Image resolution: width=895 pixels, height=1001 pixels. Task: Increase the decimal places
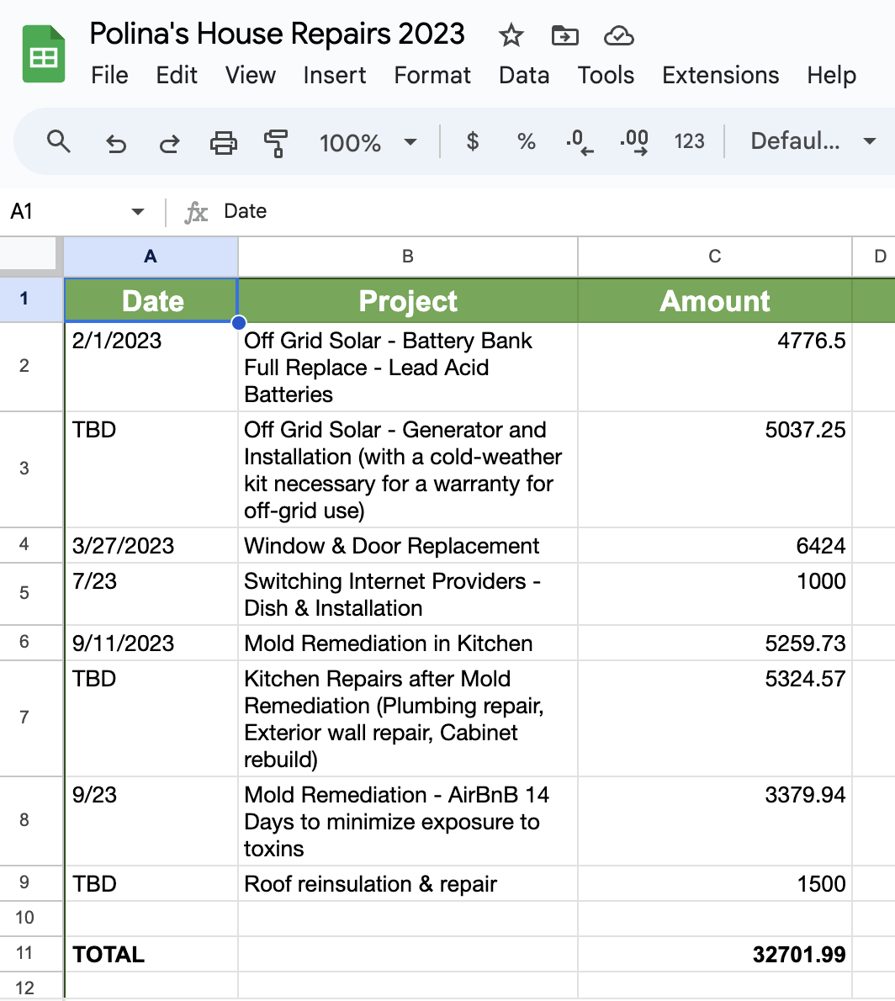633,141
